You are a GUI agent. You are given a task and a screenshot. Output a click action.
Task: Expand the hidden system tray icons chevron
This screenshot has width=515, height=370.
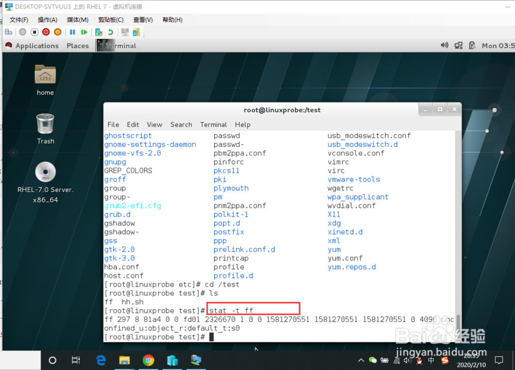(361, 360)
